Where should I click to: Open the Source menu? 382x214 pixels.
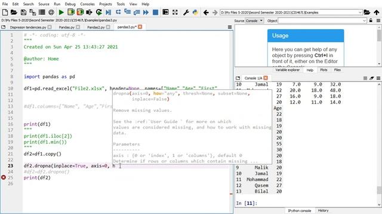click(44, 4)
